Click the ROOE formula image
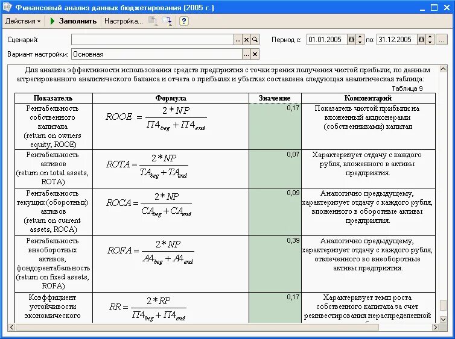 click(x=156, y=118)
